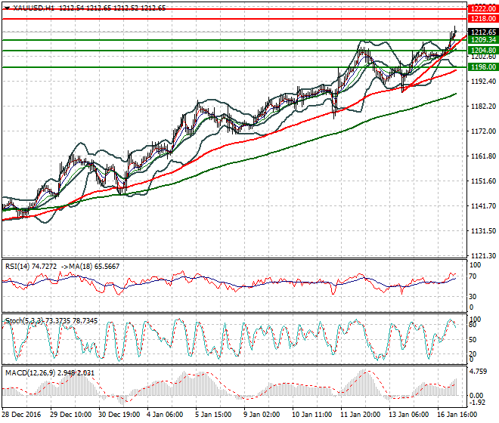Click the 1172.00 price scale value
Image resolution: width=499 pixels, height=423 pixels.
483,131
